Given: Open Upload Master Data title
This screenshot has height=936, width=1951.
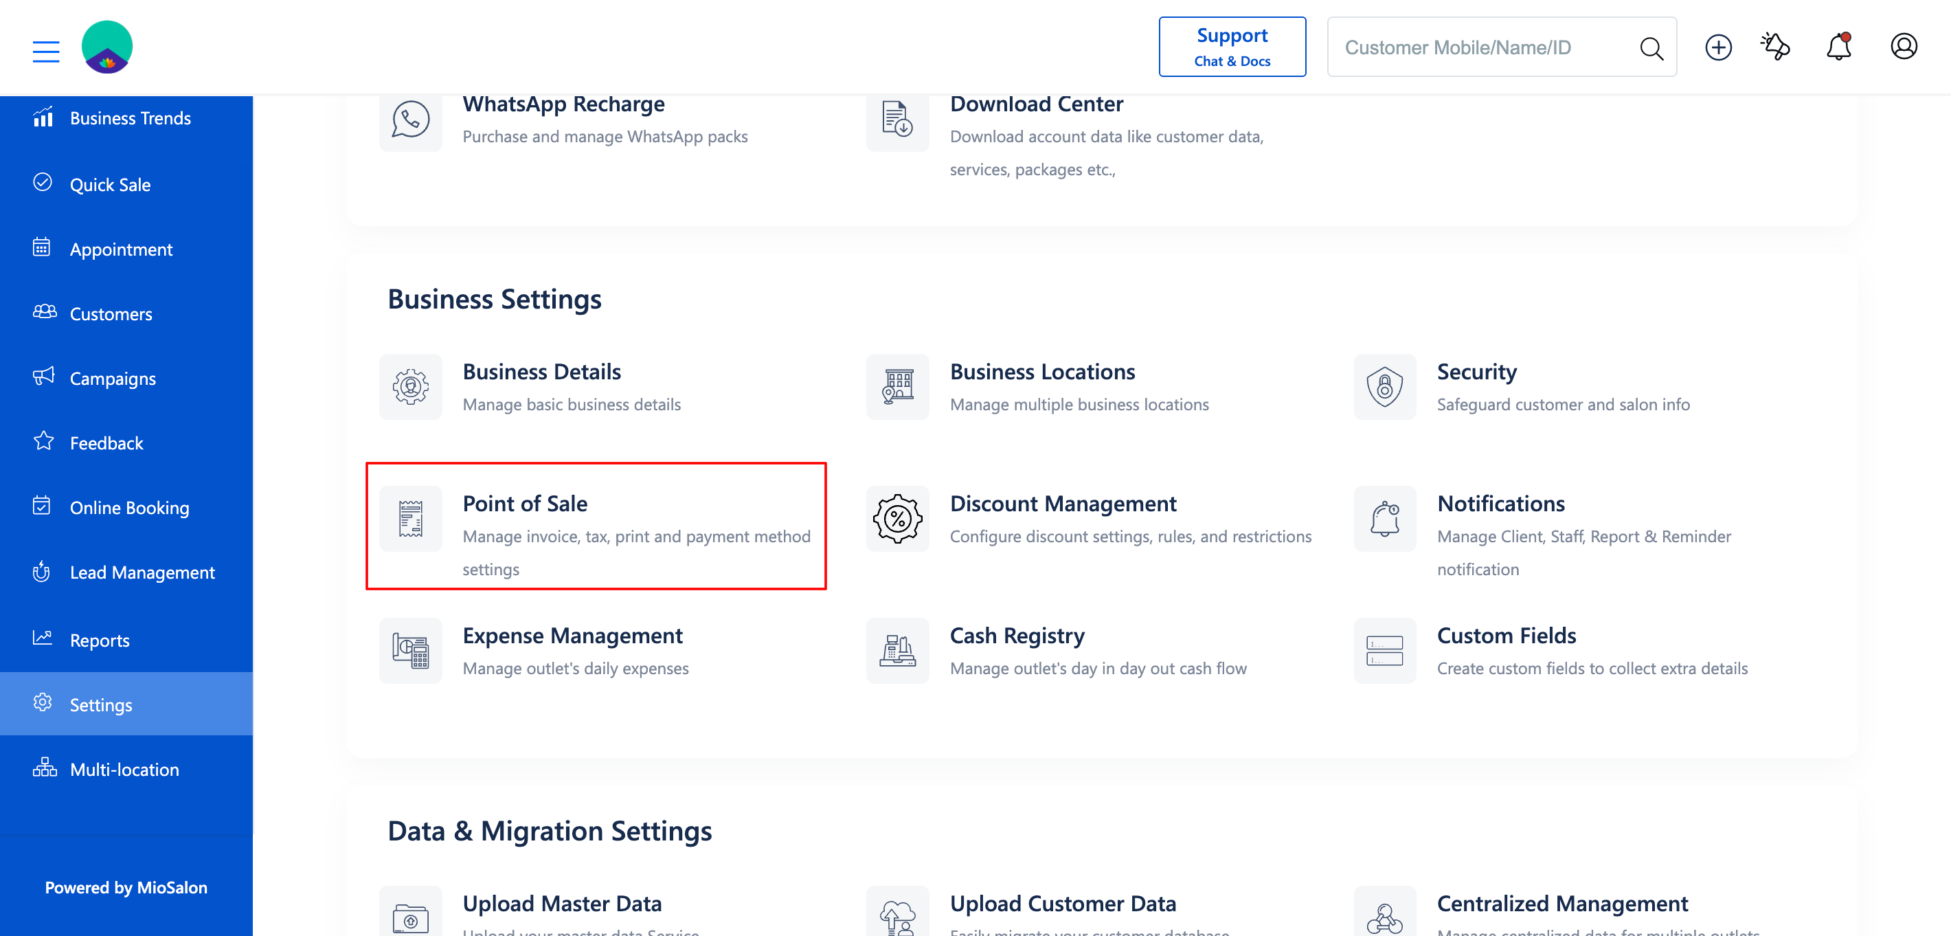Looking at the screenshot, I should coord(562,904).
